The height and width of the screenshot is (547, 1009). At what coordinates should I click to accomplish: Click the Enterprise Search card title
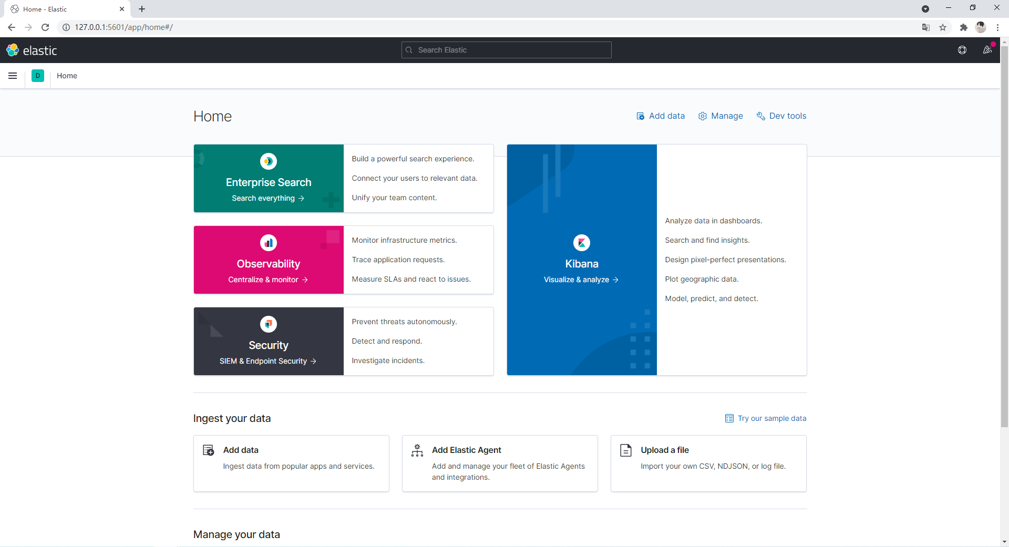(269, 182)
